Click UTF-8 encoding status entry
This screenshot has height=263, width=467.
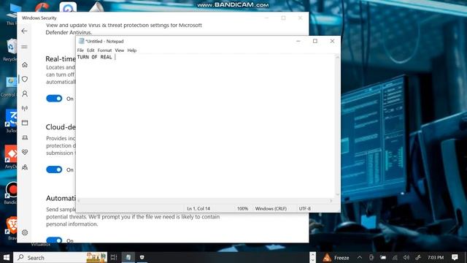click(305, 208)
